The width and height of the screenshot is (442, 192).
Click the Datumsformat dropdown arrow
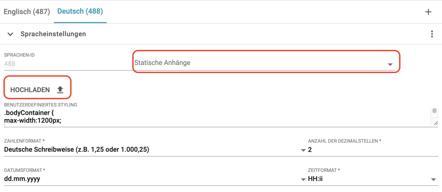tap(303, 179)
